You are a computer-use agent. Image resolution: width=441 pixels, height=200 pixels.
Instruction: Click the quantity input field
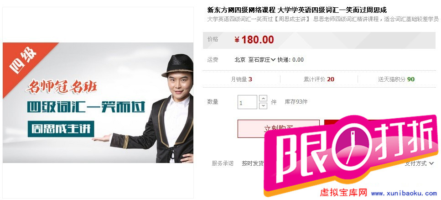click(x=247, y=102)
